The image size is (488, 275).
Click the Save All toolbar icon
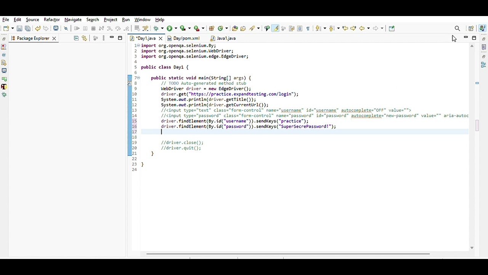tap(28, 28)
